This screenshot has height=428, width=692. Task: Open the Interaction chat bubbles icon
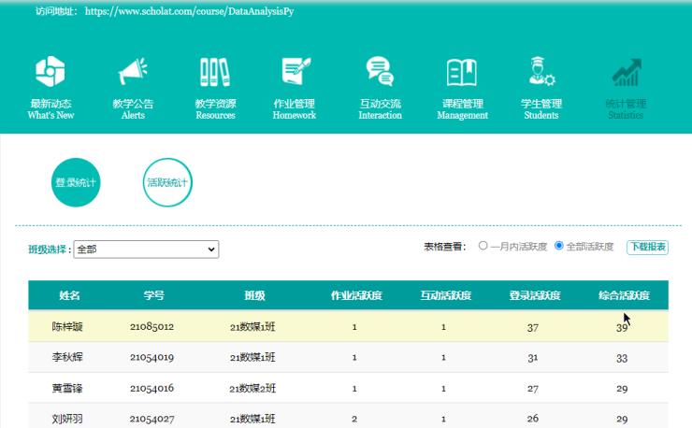[x=380, y=72]
